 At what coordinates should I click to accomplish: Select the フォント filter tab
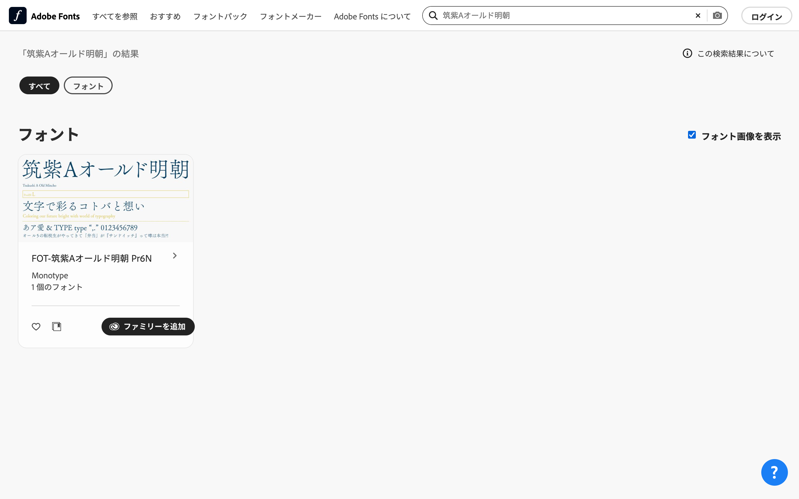(x=88, y=85)
